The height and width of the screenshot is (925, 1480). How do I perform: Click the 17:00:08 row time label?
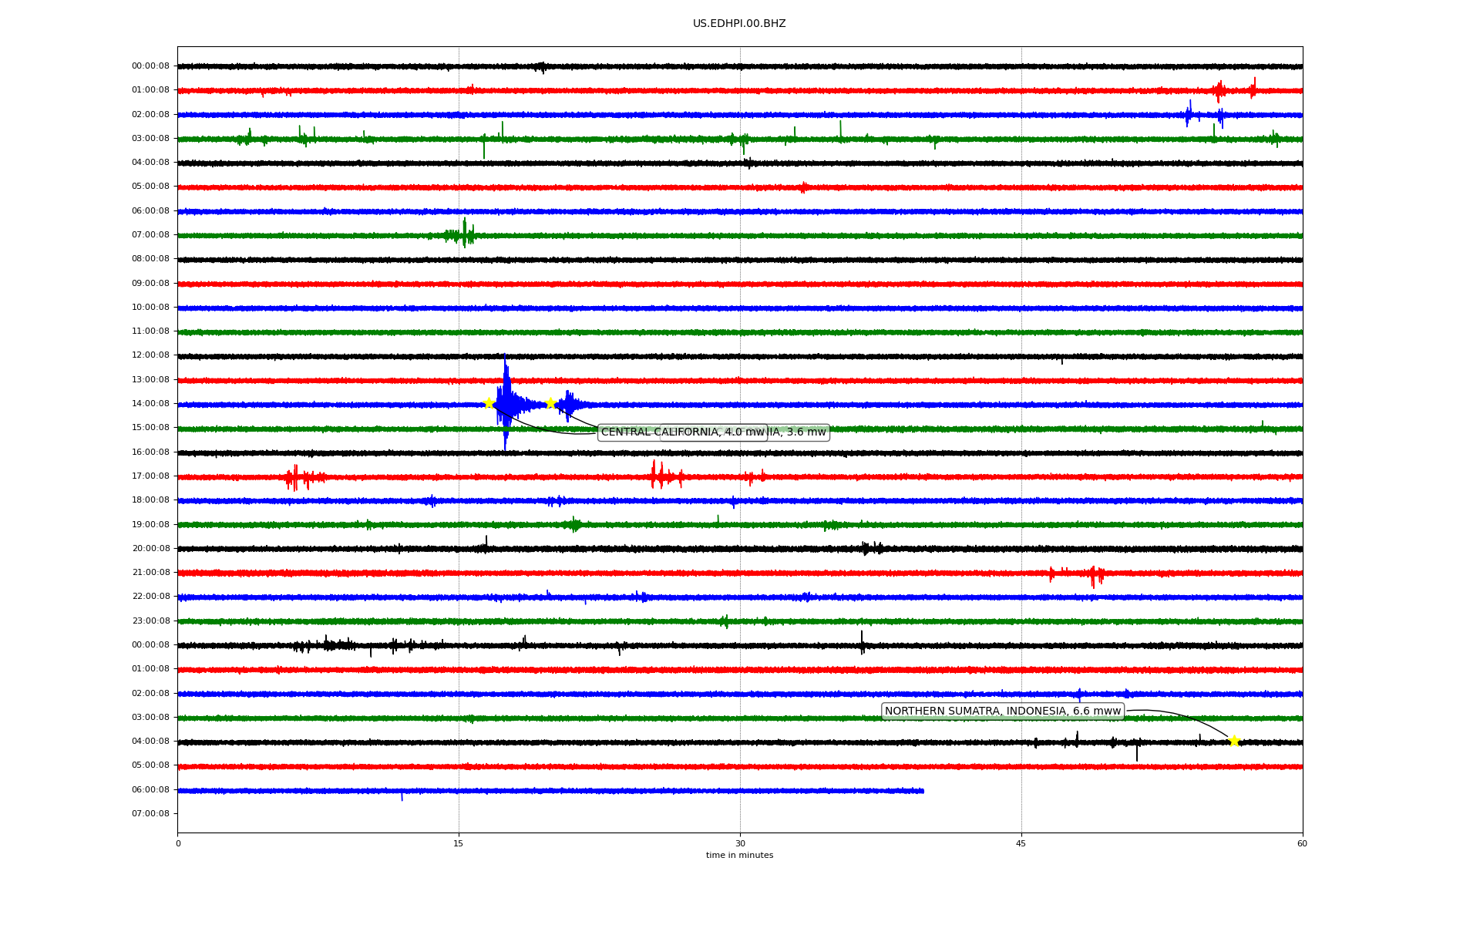click(150, 476)
